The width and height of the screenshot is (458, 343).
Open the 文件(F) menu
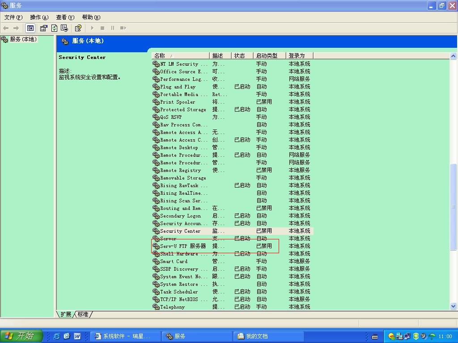click(x=13, y=17)
